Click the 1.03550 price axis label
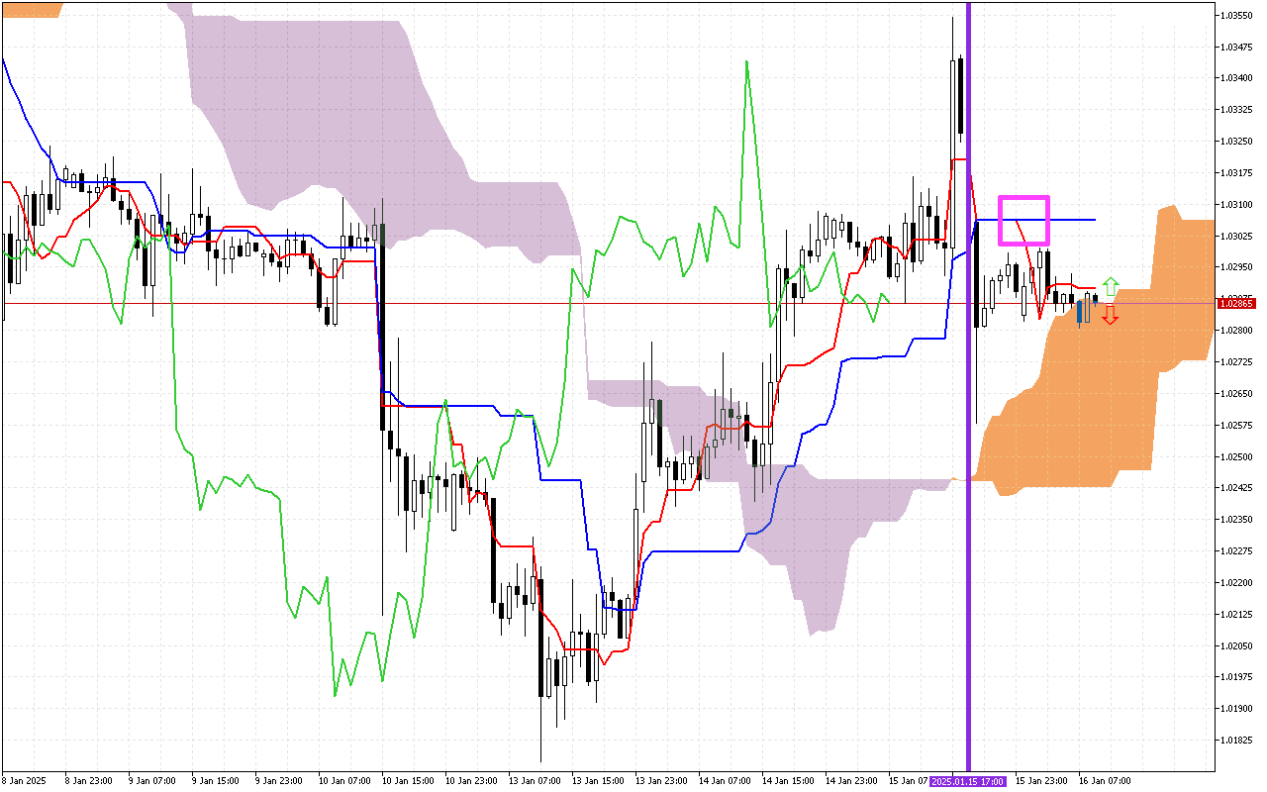This screenshot has width=1267, height=792. point(1237,16)
